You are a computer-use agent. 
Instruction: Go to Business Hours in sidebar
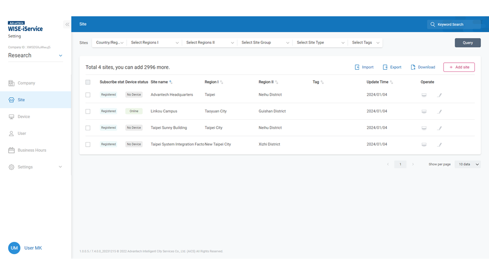coord(32,150)
